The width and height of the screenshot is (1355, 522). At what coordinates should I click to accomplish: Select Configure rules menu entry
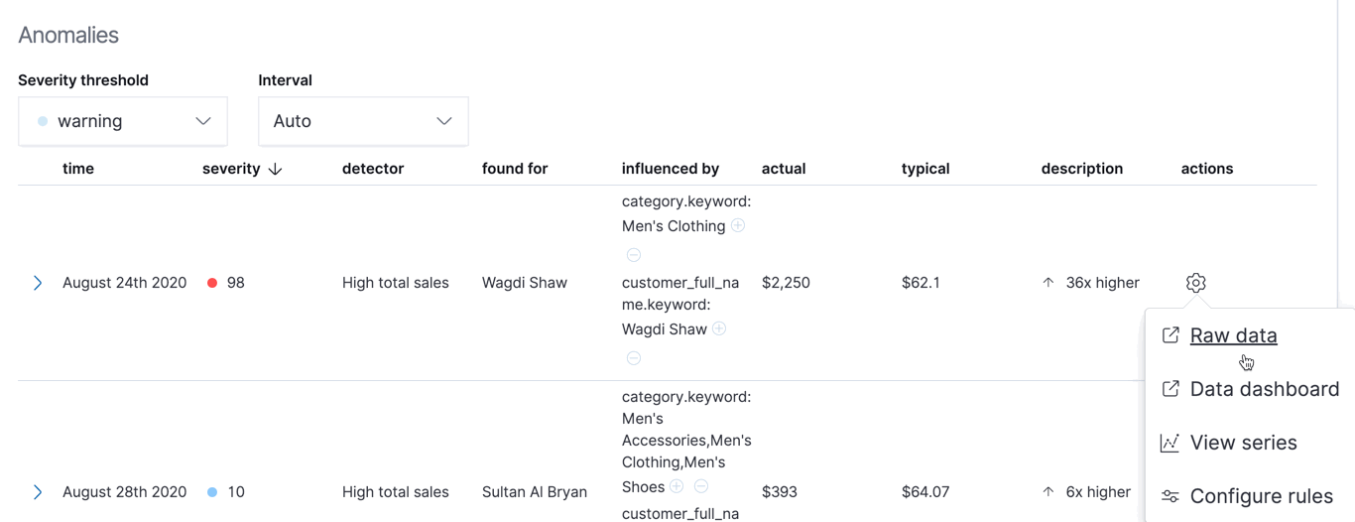1261,496
